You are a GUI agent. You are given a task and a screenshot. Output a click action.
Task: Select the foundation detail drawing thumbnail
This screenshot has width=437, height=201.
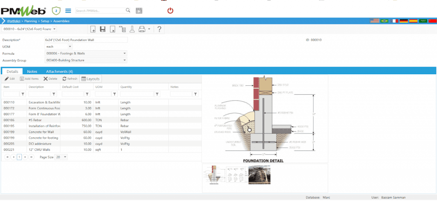pyautogui.click(x=213, y=174)
